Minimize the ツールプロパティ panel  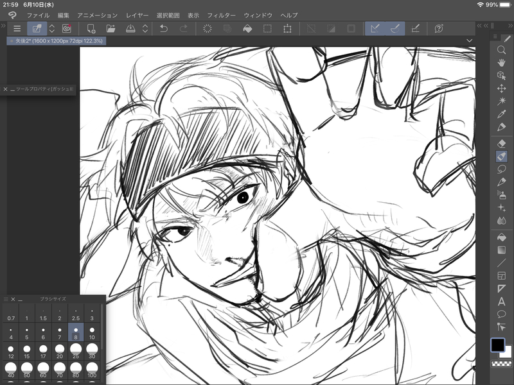(x=12, y=89)
